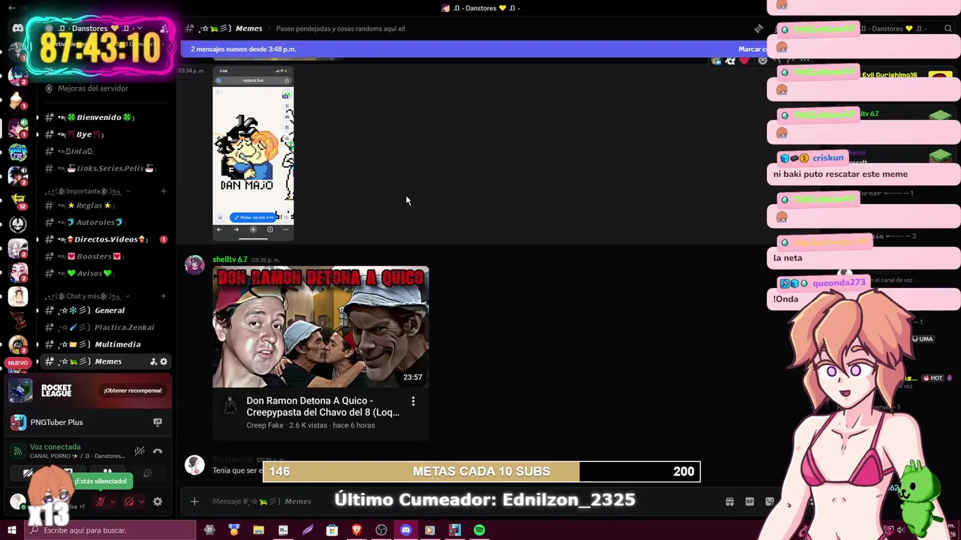Open the ToyotaroDB user avatar

(194, 465)
